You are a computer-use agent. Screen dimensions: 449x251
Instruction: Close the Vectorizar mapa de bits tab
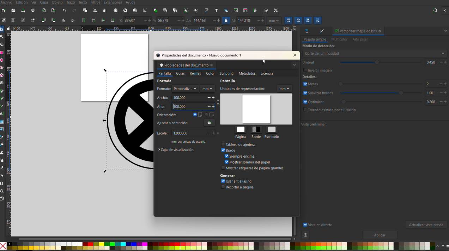(380, 31)
